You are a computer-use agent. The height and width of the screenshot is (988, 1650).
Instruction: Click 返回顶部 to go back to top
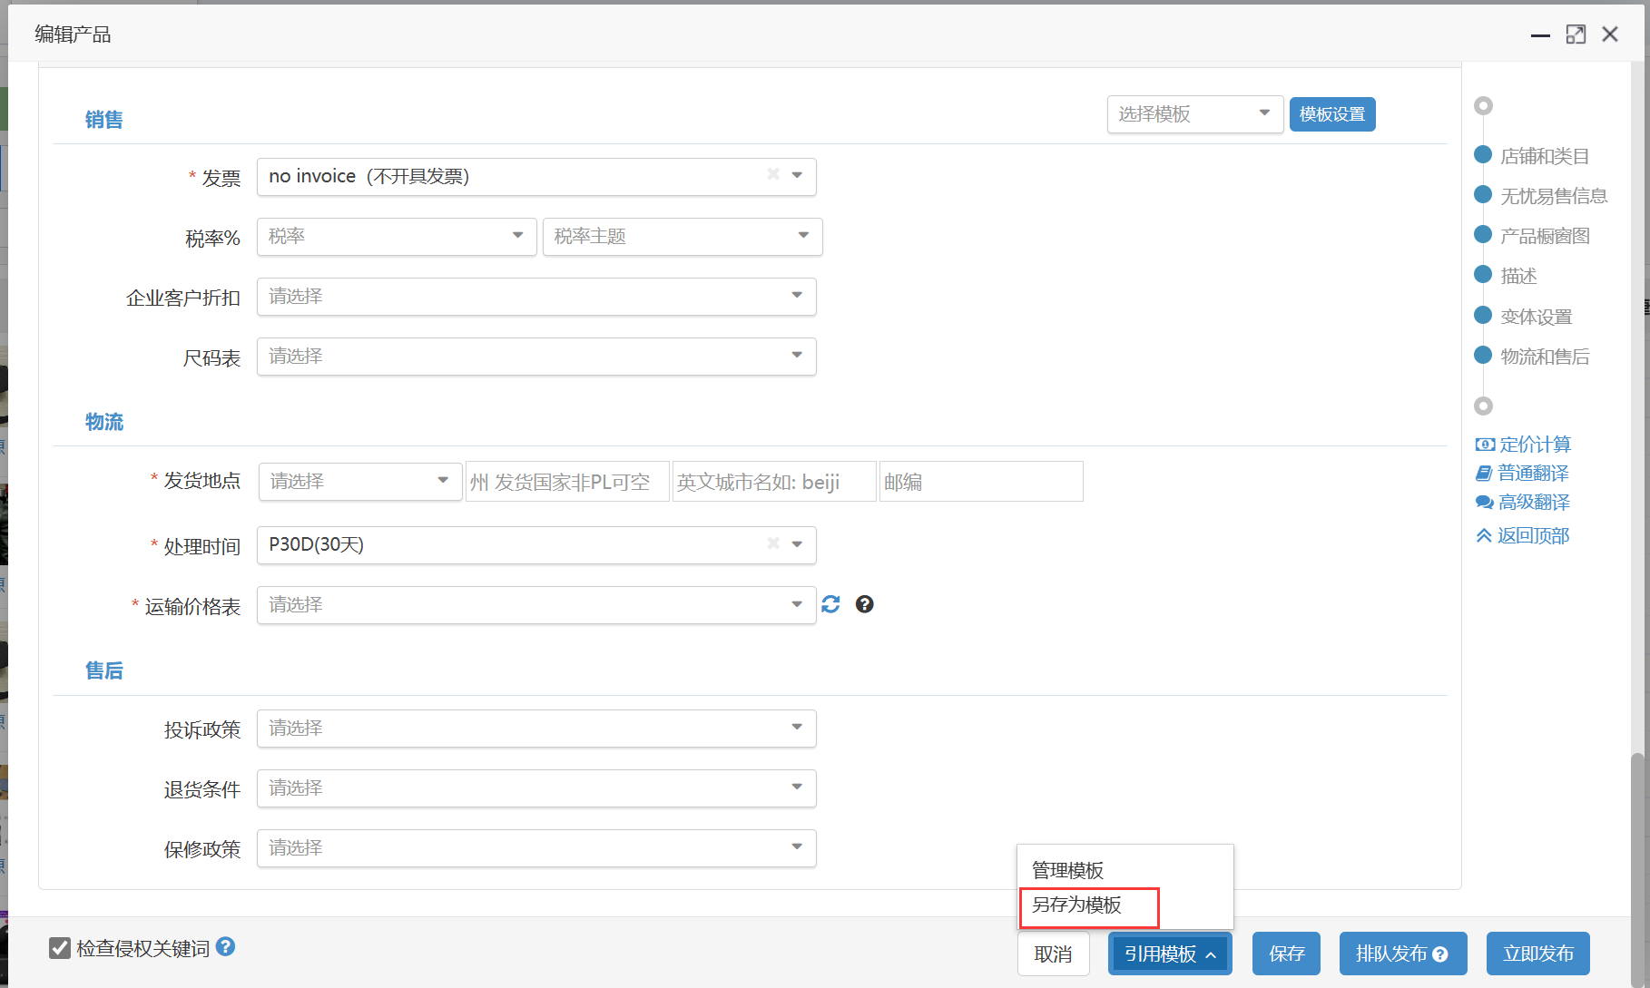click(1532, 536)
